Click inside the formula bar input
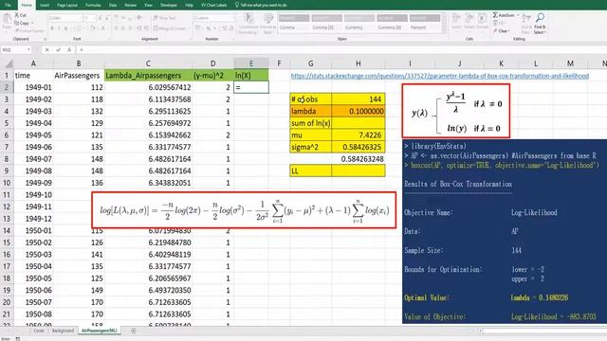This screenshot has width=607, height=341. 340,49
